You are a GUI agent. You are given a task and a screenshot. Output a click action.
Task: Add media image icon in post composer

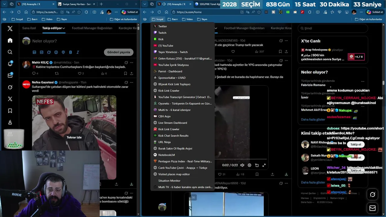point(34,52)
